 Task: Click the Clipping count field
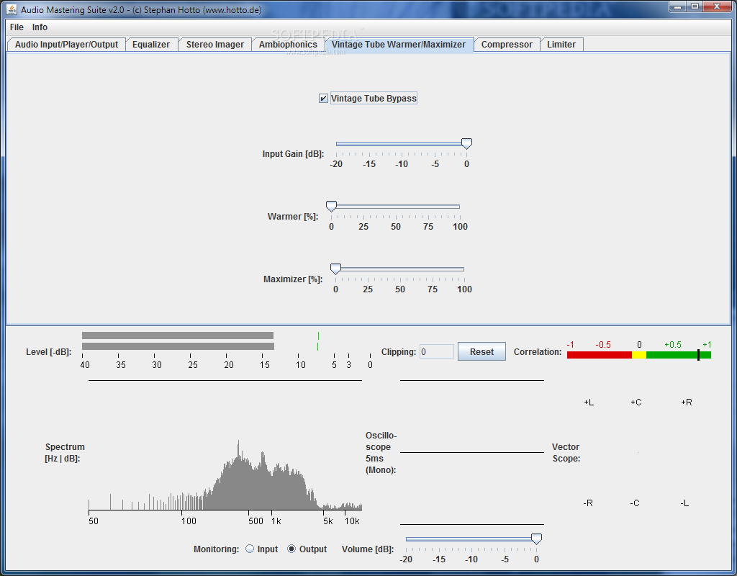[437, 351]
